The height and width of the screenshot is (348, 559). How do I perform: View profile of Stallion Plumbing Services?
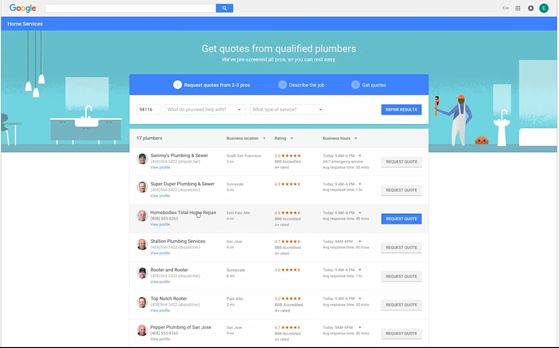(x=160, y=253)
